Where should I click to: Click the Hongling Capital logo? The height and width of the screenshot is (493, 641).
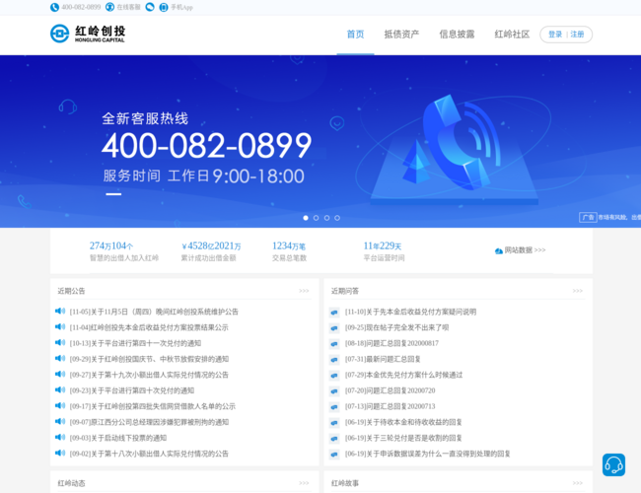point(88,35)
